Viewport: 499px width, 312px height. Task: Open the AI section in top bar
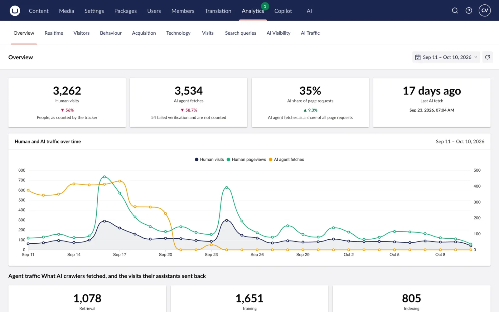tap(309, 11)
